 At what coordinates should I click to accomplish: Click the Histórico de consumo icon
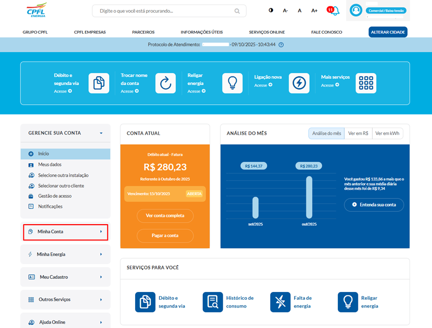tap(213, 302)
